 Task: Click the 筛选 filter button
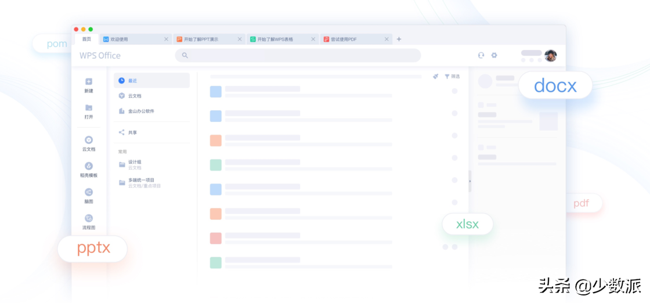[452, 76]
